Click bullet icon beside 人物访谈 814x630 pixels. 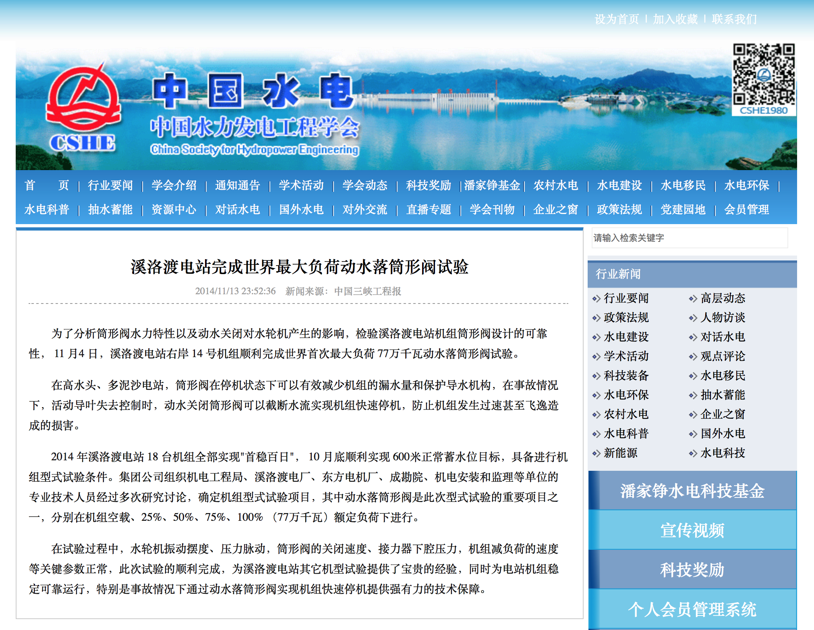693,318
